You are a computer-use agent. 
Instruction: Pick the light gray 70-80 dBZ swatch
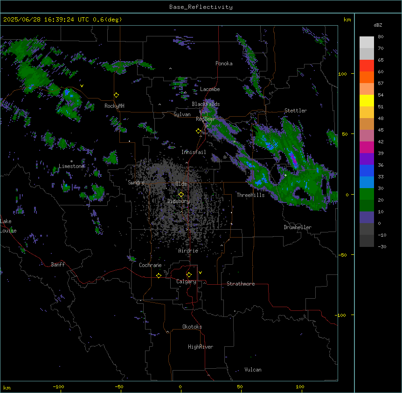pos(367,42)
